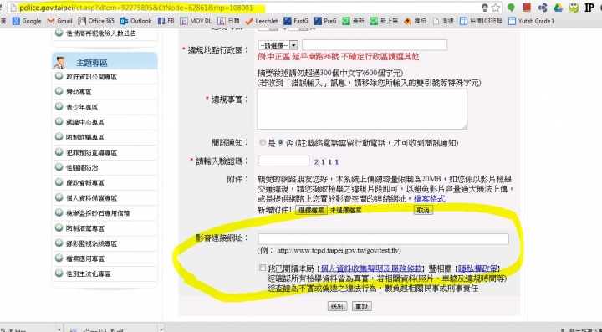Select 否 for SMS notification
Screen dimensions: 602x332
coord(281,143)
